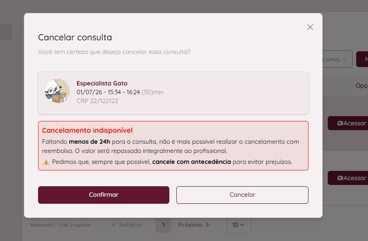Select page number 1
368x241 pixels.
(x=163, y=225)
